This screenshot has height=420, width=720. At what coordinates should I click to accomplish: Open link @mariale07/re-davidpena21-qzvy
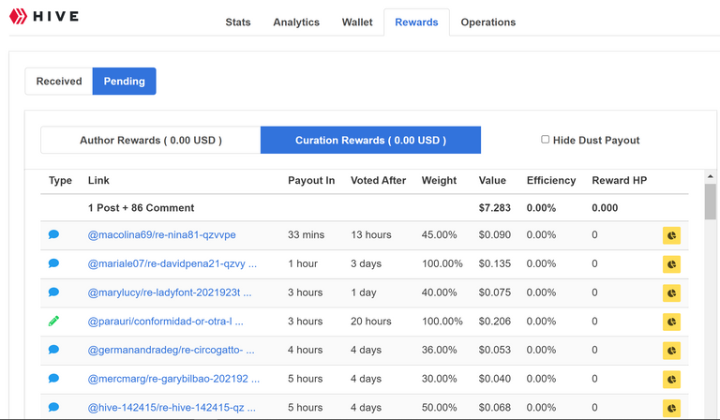[x=172, y=264]
